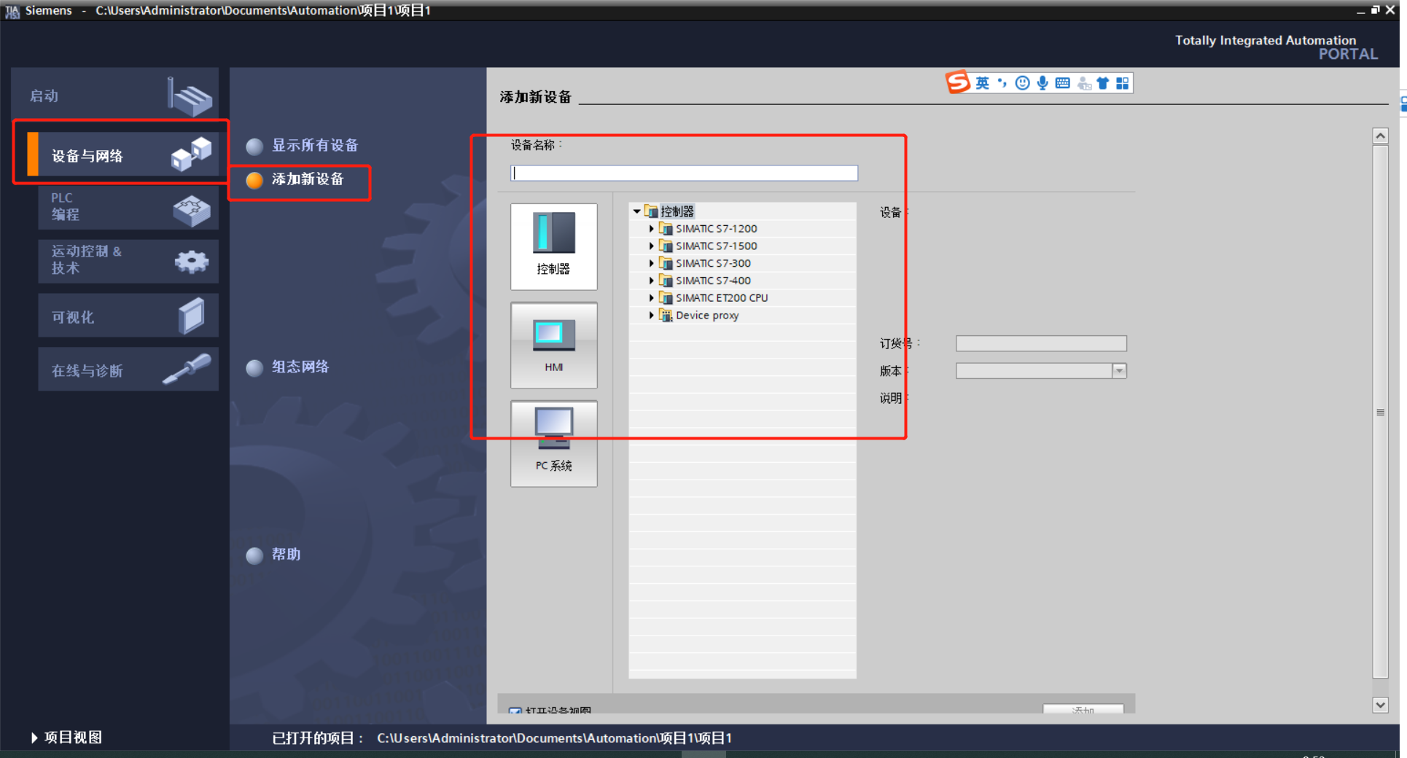Activate the IME microphone voice input

1042,83
